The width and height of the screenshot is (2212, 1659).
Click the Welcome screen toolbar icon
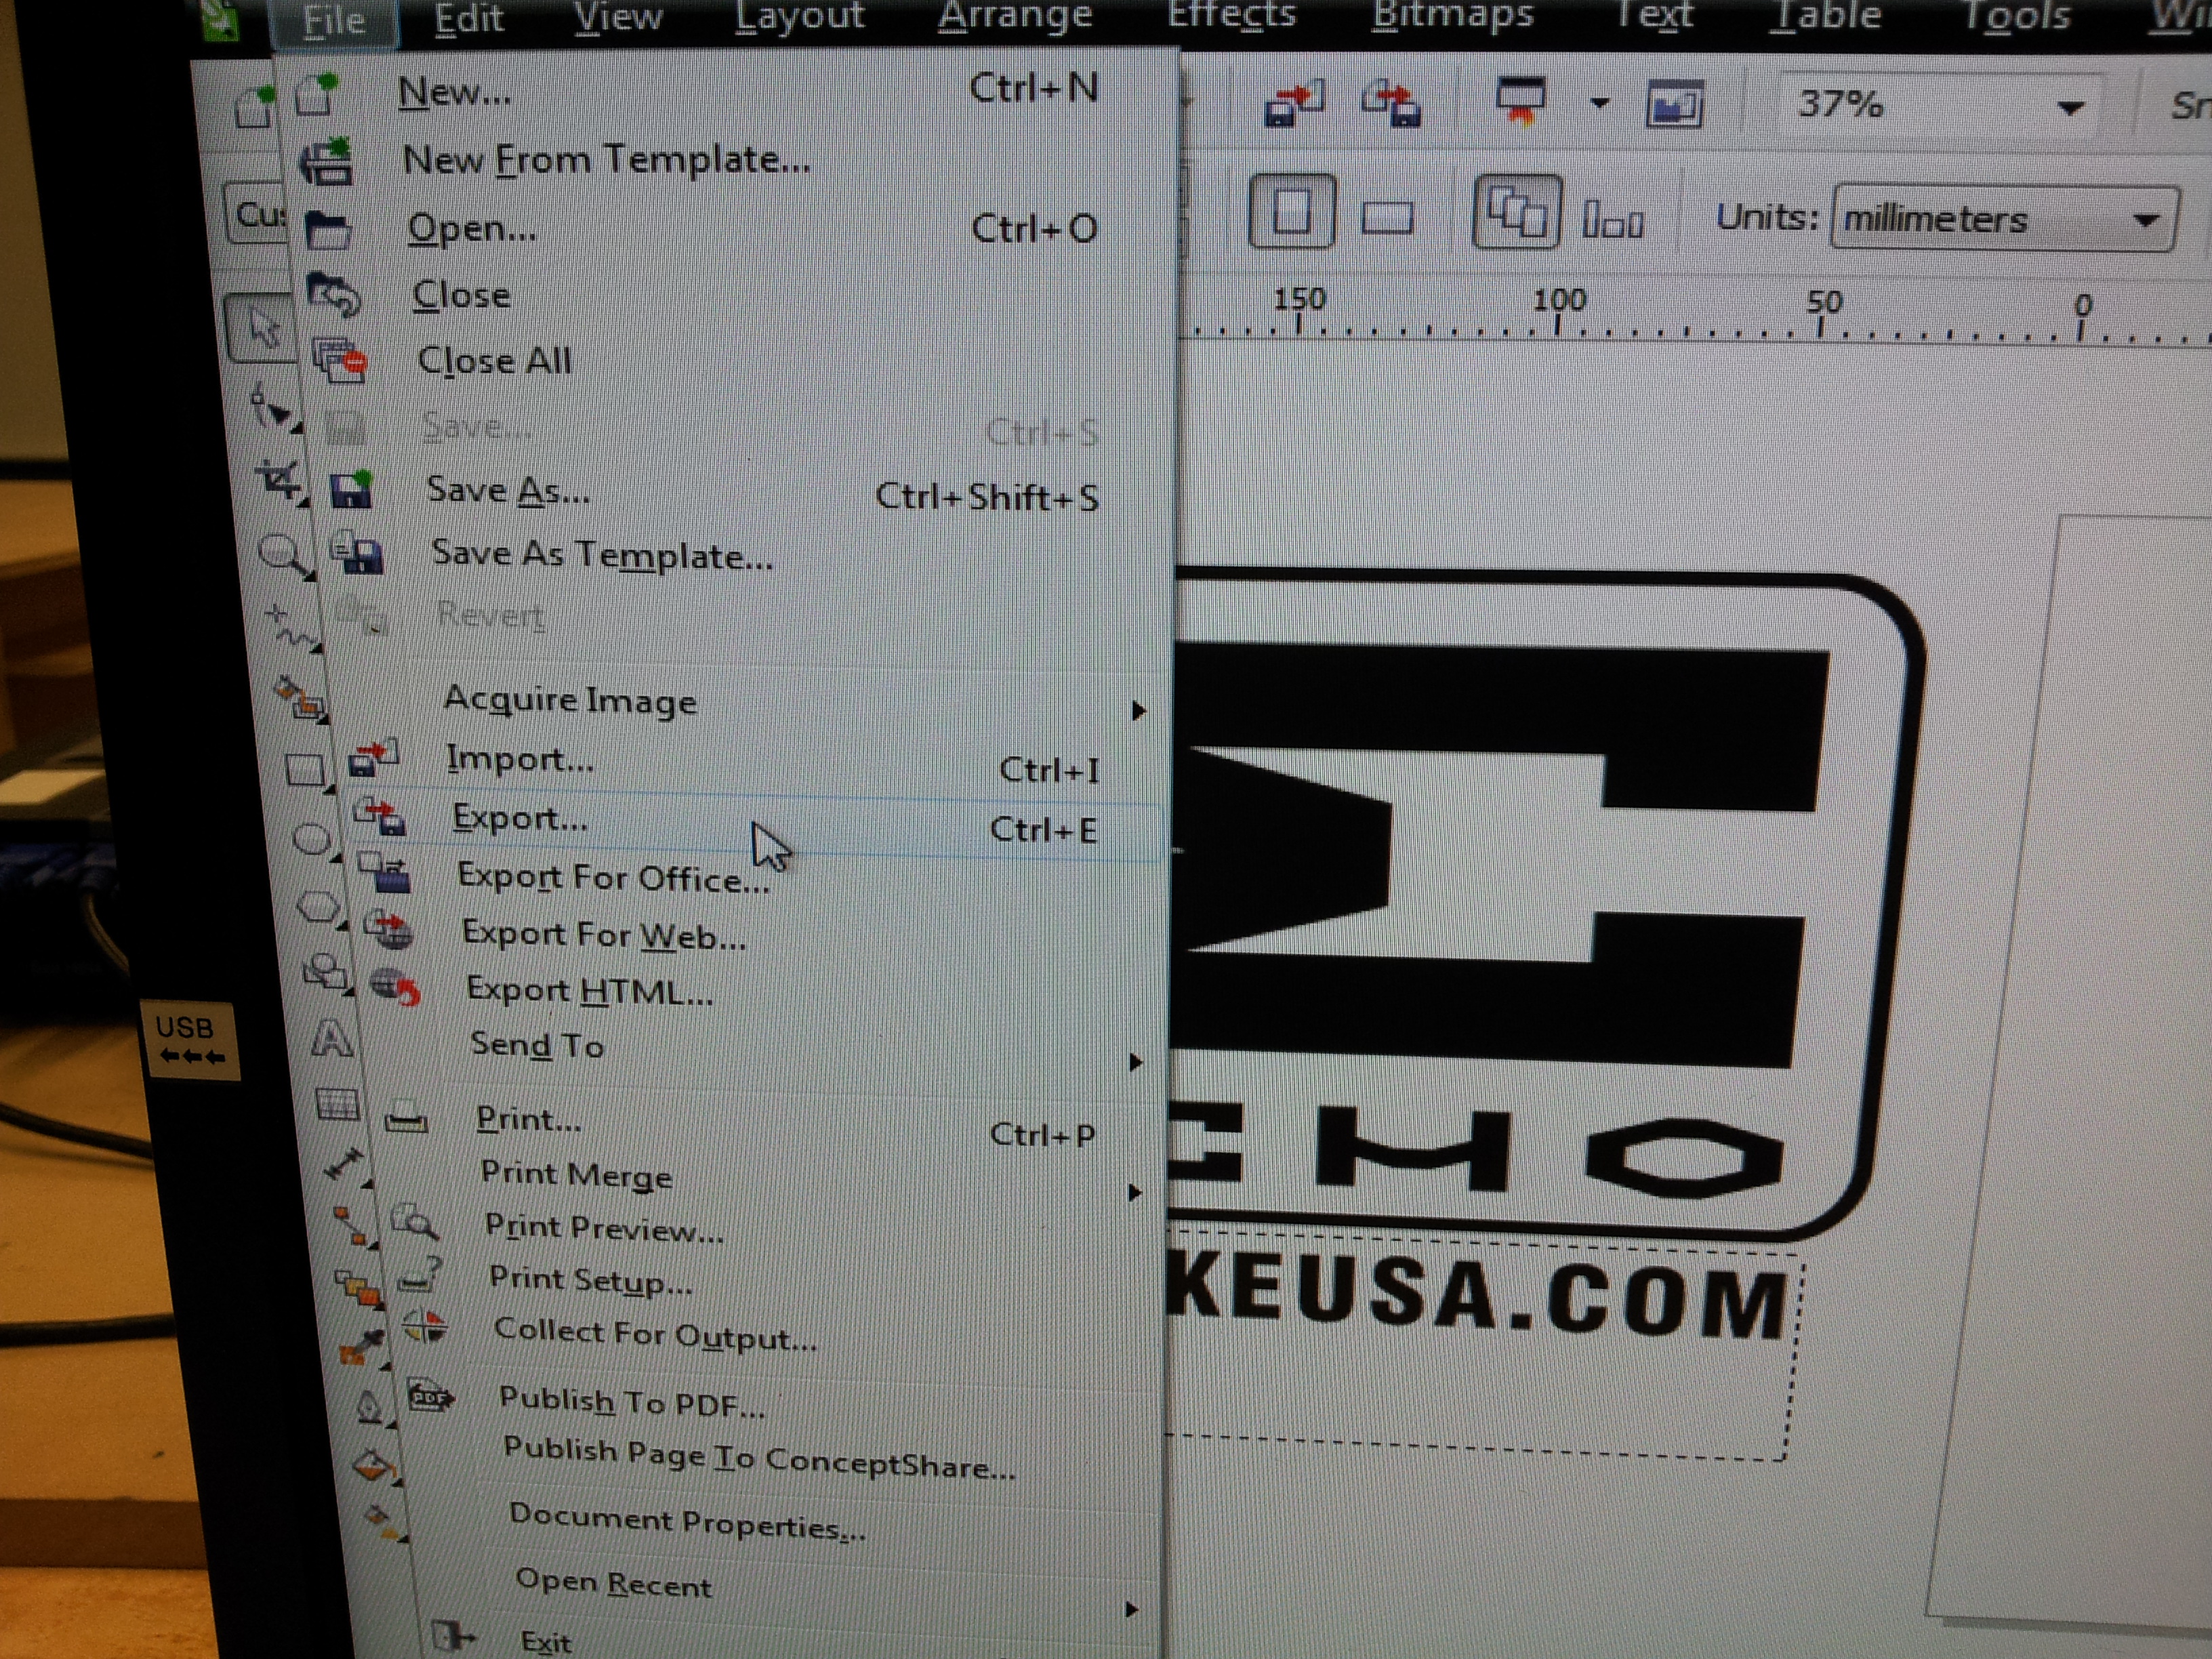(x=1675, y=104)
